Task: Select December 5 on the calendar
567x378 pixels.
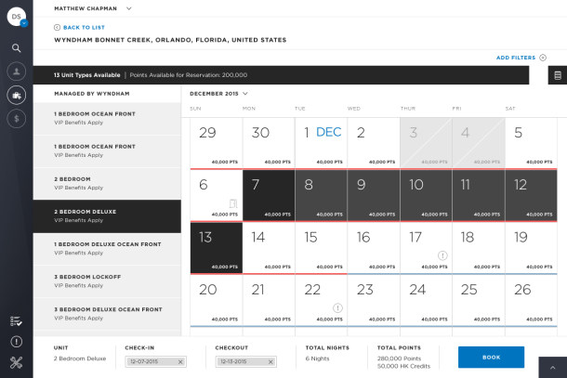Action: 531,143
